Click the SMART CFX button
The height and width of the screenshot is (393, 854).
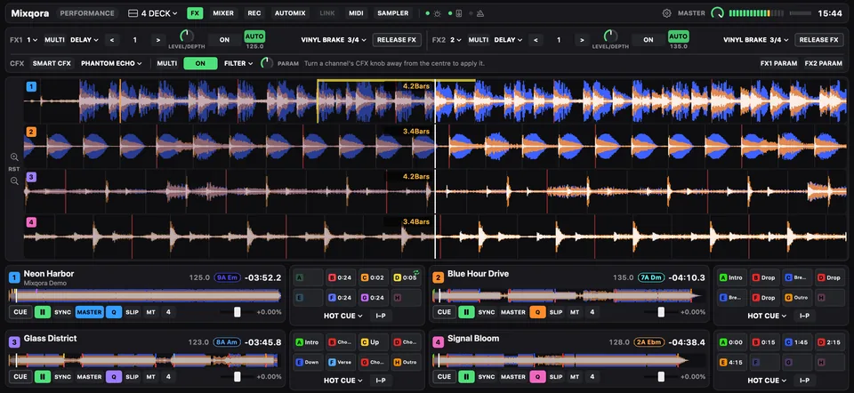[52, 63]
